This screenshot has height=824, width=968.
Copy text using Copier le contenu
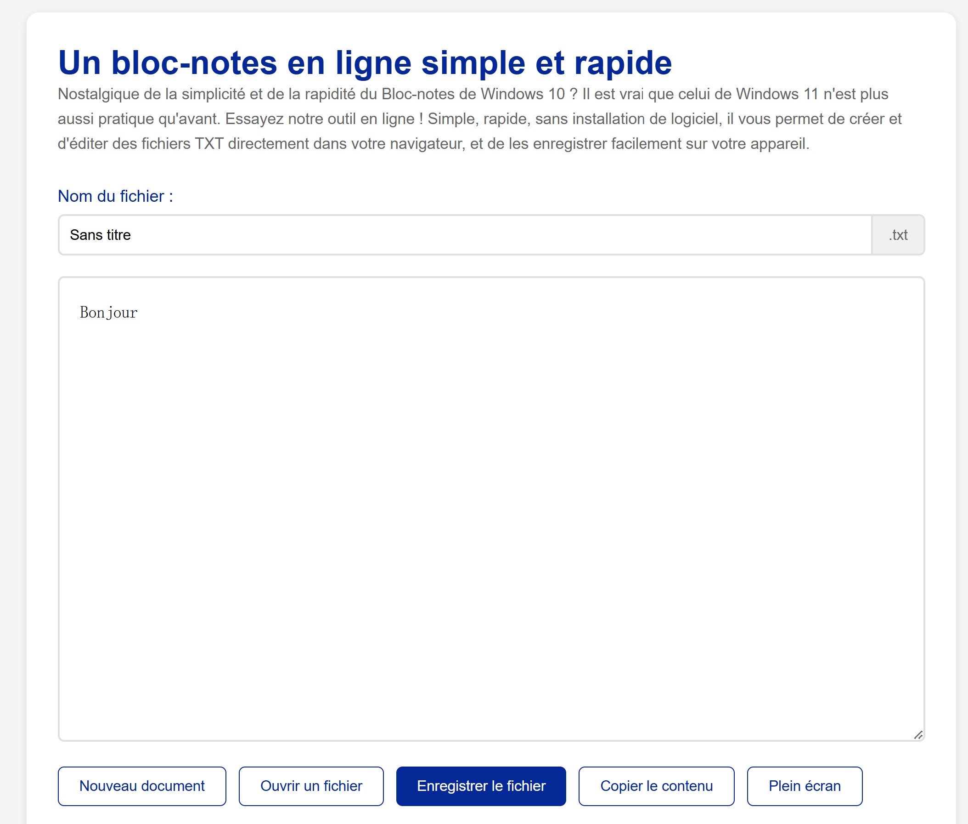point(656,786)
